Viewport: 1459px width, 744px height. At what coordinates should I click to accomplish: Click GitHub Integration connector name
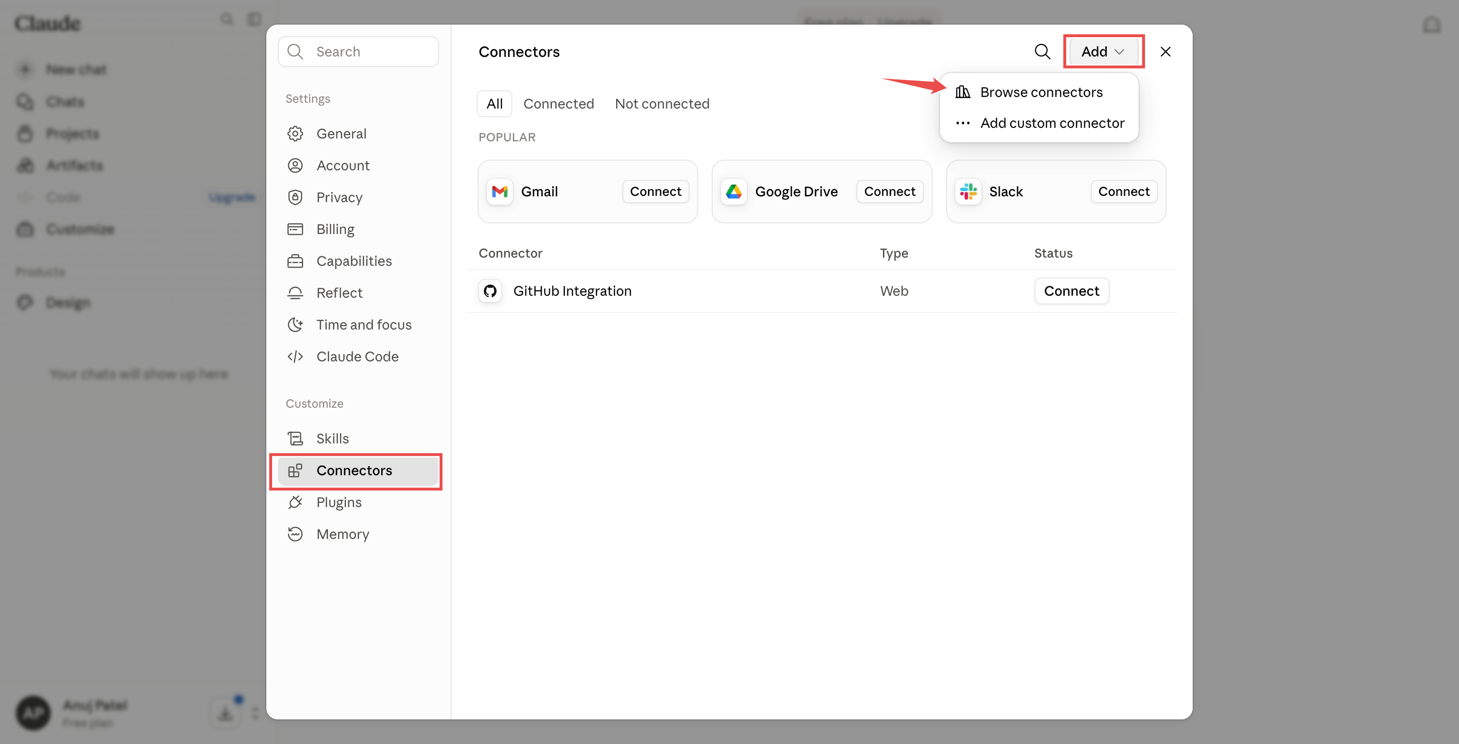pos(572,291)
